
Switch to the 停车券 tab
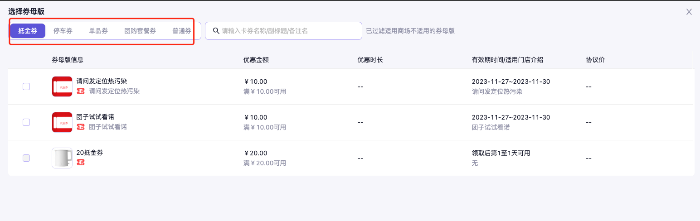(x=63, y=31)
